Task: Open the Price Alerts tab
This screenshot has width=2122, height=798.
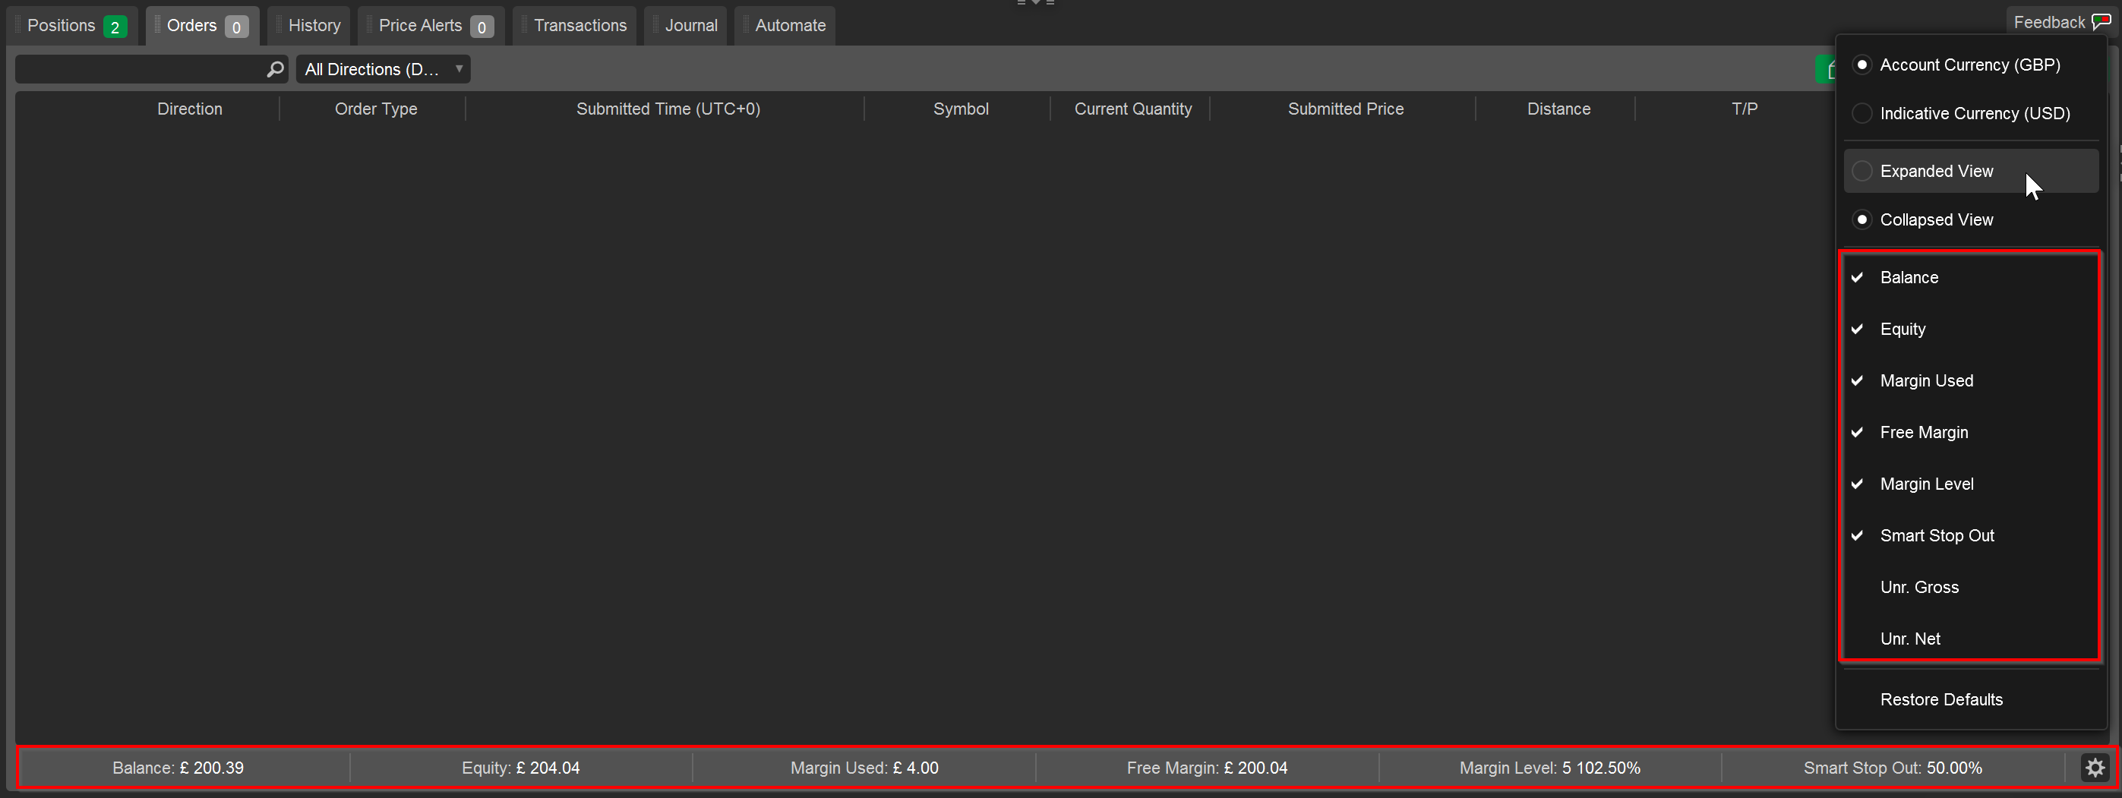Action: tap(431, 26)
